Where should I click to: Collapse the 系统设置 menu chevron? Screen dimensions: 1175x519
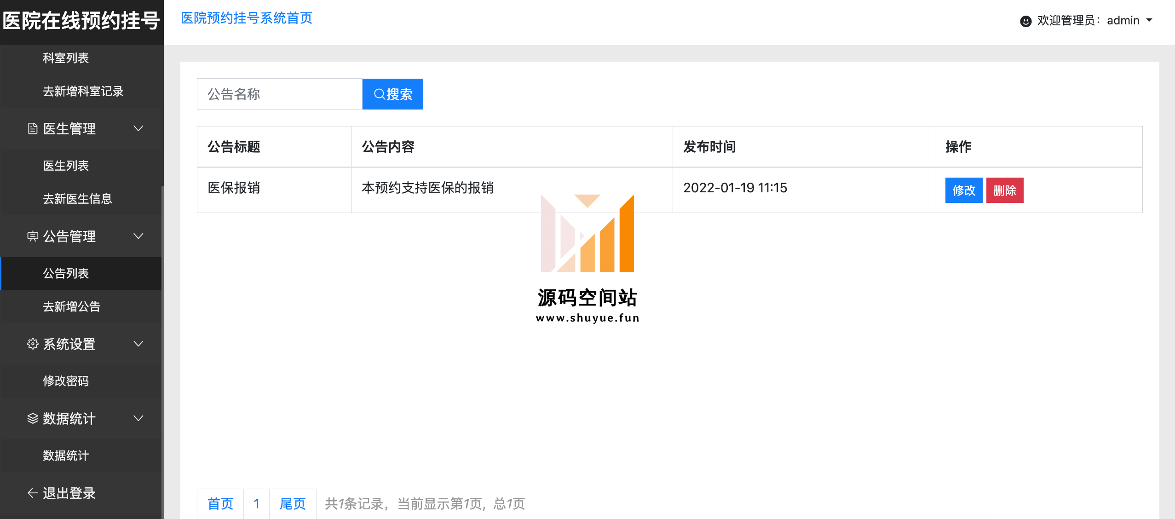[x=138, y=344]
